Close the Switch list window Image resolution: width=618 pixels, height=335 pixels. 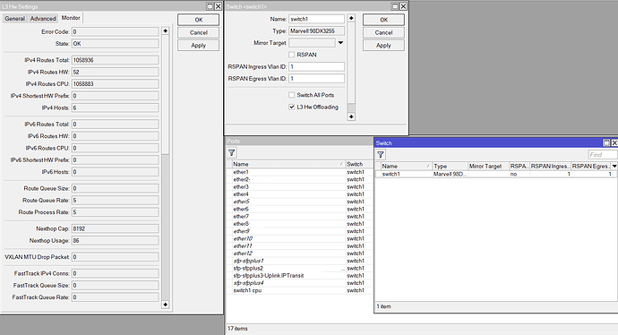tap(614, 142)
